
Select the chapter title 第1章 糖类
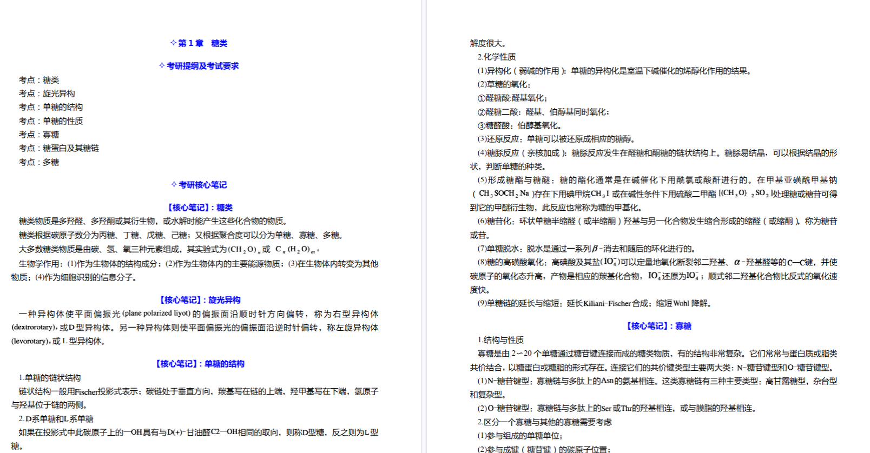[x=203, y=43]
